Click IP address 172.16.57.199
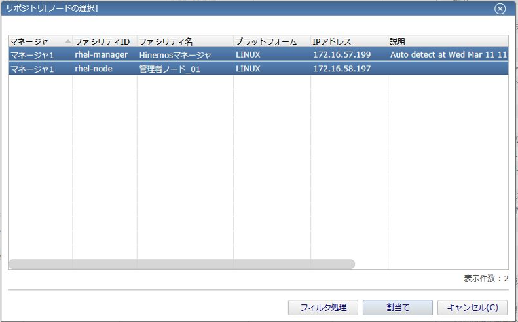This screenshot has width=518, height=322. (x=342, y=54)
